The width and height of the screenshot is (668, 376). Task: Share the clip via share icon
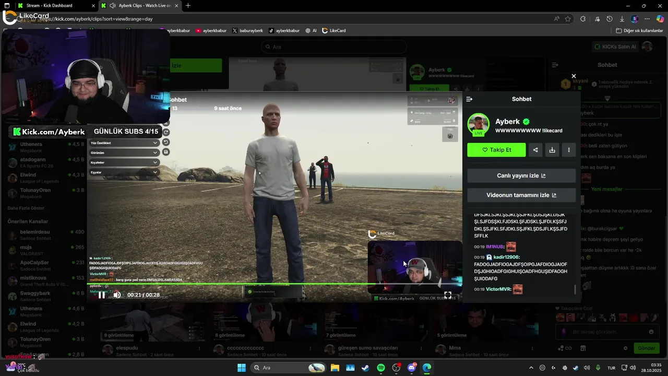click(535, 150)
